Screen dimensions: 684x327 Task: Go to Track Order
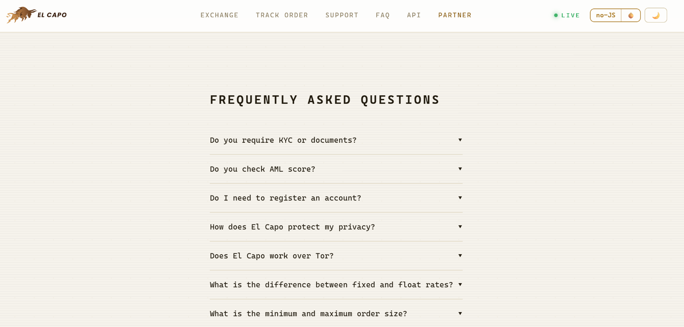(282, 15)
